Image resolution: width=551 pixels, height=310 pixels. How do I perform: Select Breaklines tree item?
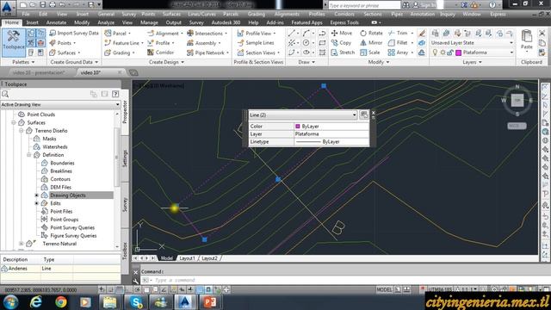click(x=61, y=171)
